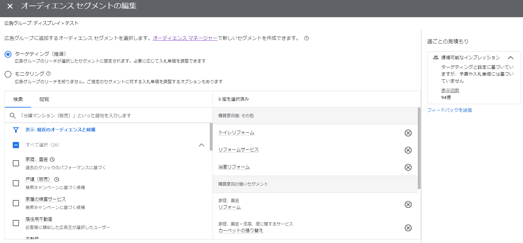Image resolution: width=523 pixels, height=243 pixels.
Task: Collapse the すべて選択 (26) list
Action: tap(201, 145)
